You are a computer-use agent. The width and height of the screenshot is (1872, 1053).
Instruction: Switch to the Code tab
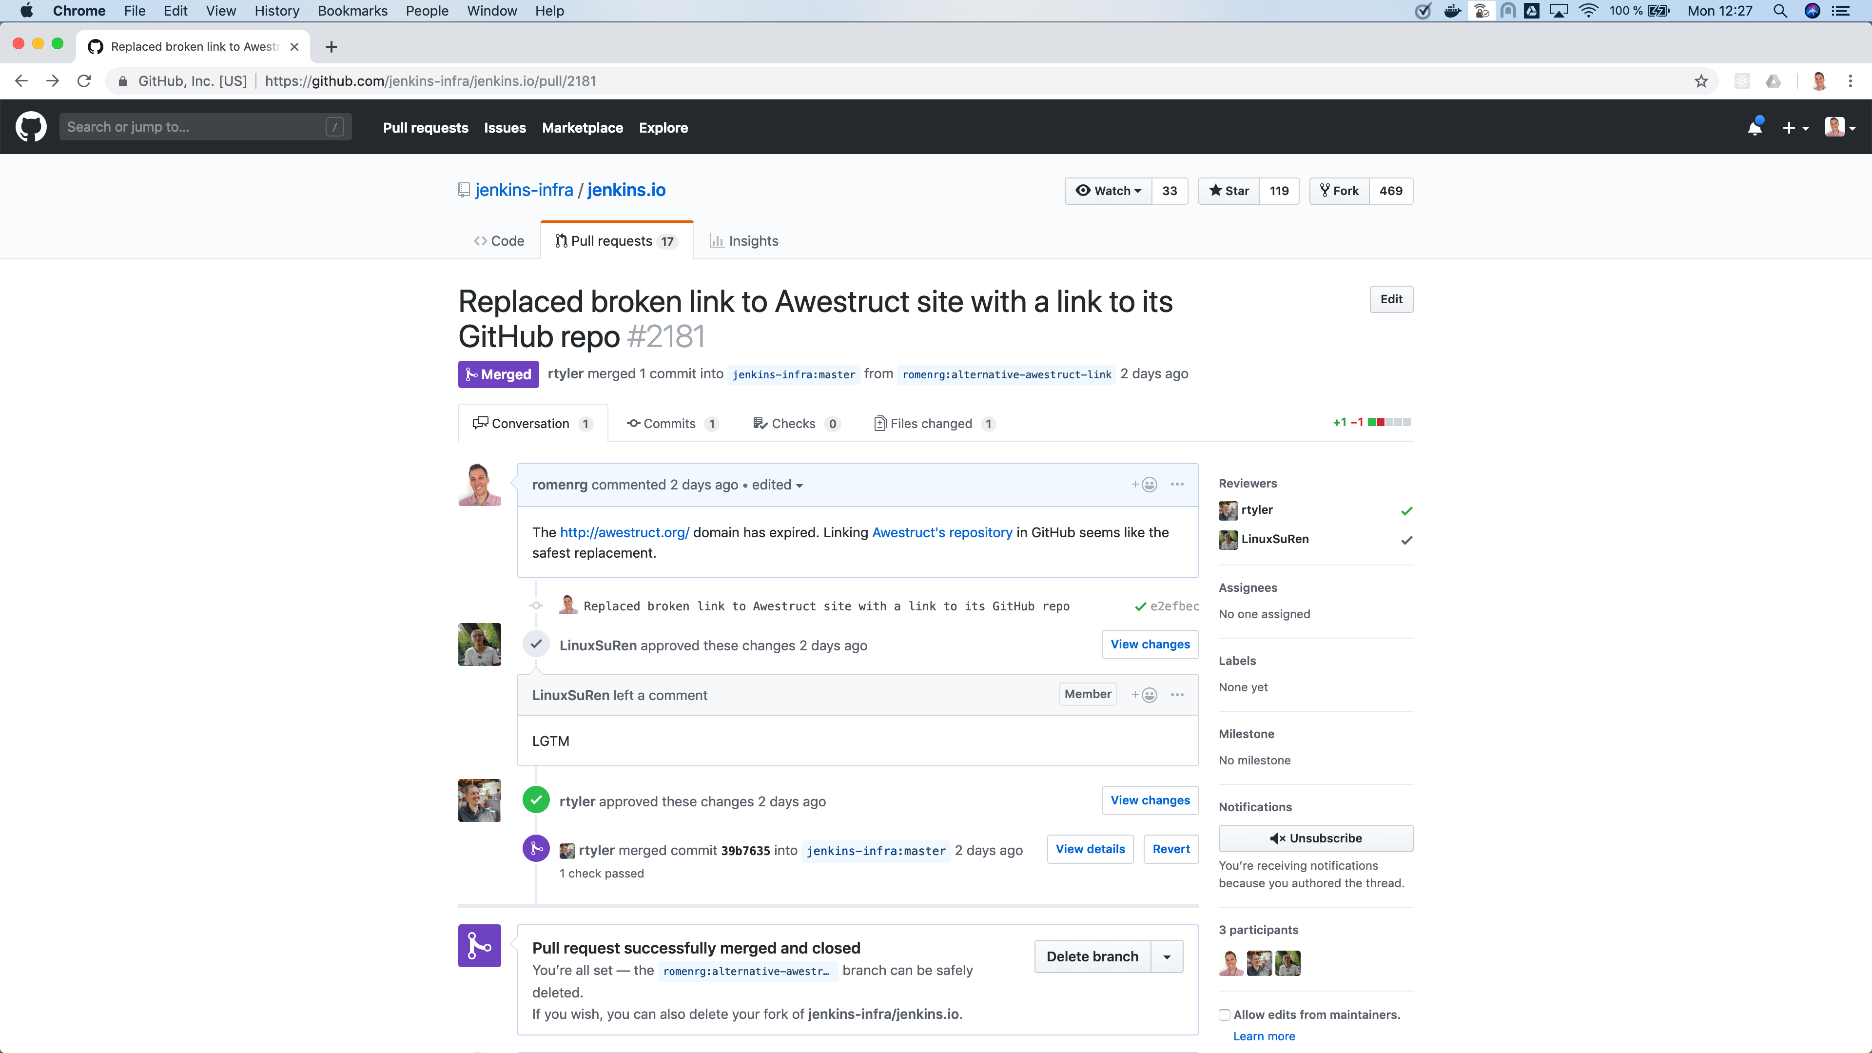pos(499,240)
